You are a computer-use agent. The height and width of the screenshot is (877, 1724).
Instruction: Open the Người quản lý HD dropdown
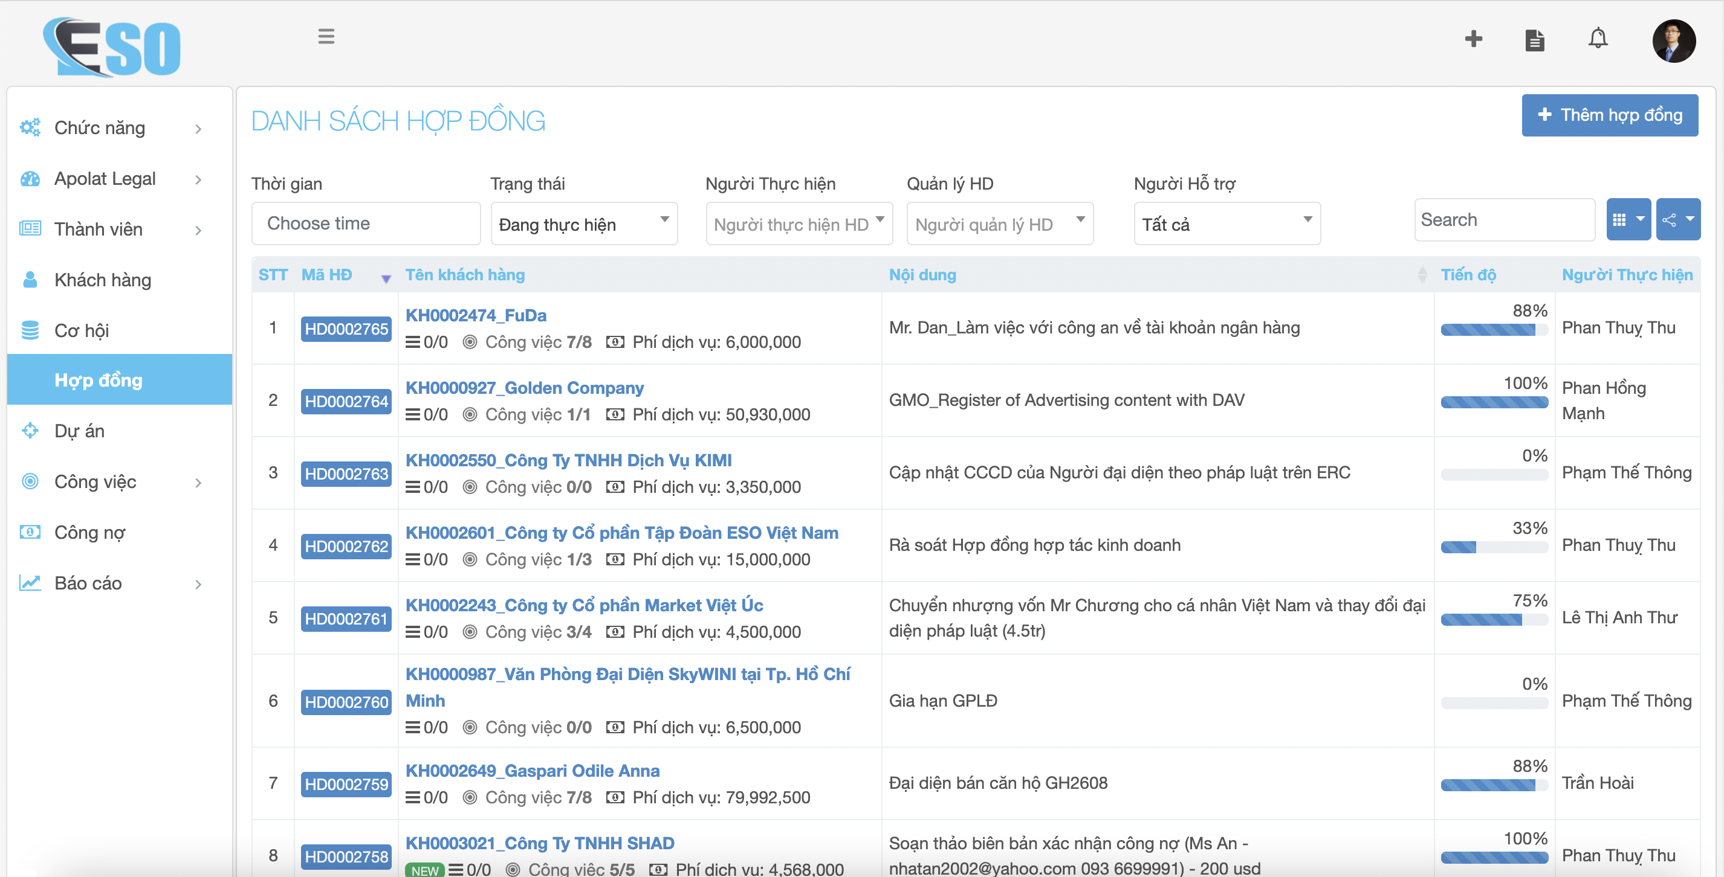coord(999,223)
